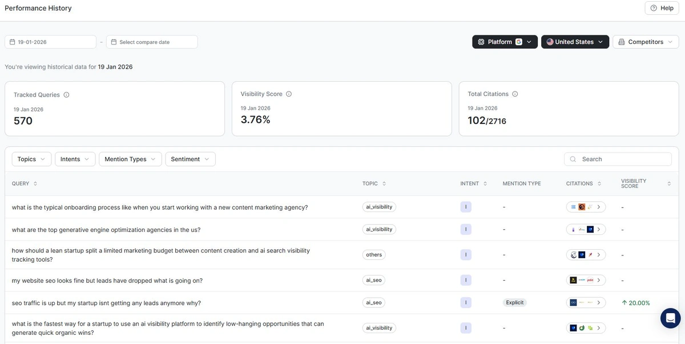Expand the Mention Types dropdown
This screenshot has height=344, width=685.
(130, 159)
